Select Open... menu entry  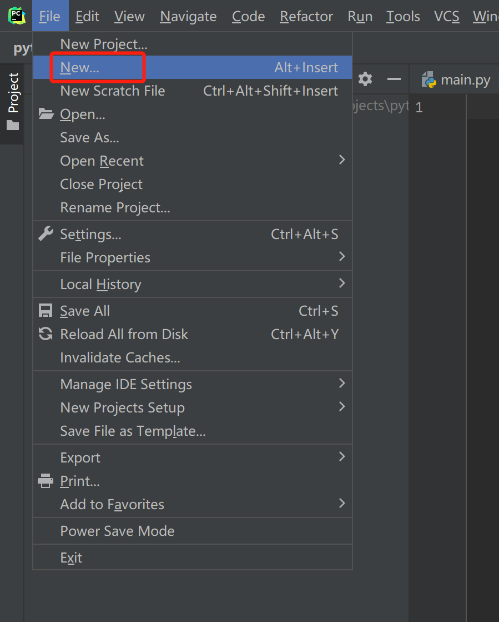[x=193, y=115]
